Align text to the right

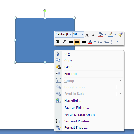84,42
